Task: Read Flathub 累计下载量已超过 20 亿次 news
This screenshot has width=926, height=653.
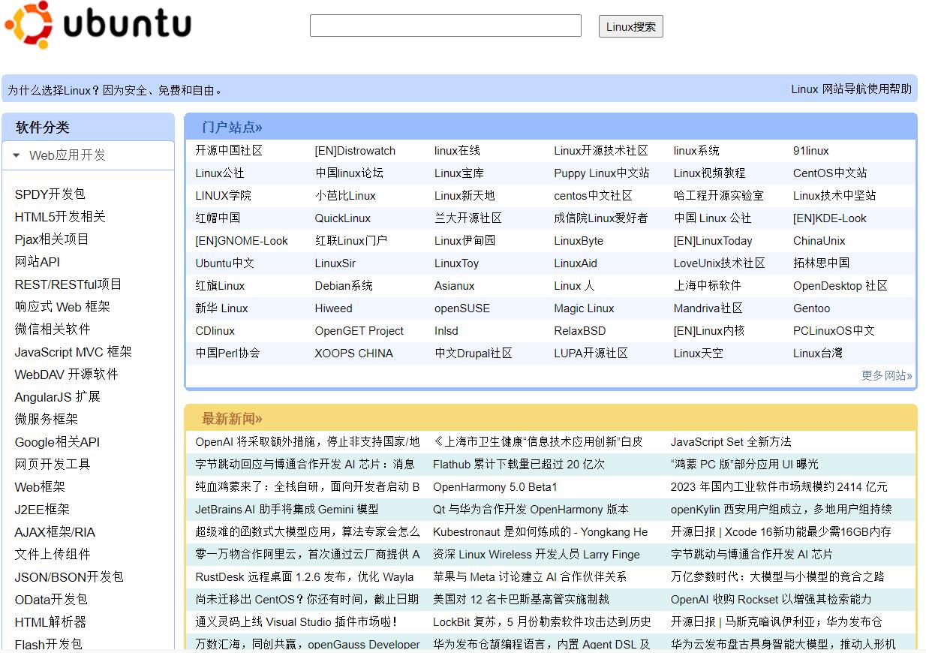Action: point(519,465)
